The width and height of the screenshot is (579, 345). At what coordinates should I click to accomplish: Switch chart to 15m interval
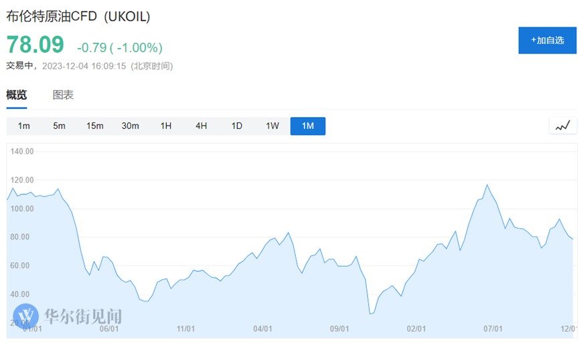click(94, 126)
